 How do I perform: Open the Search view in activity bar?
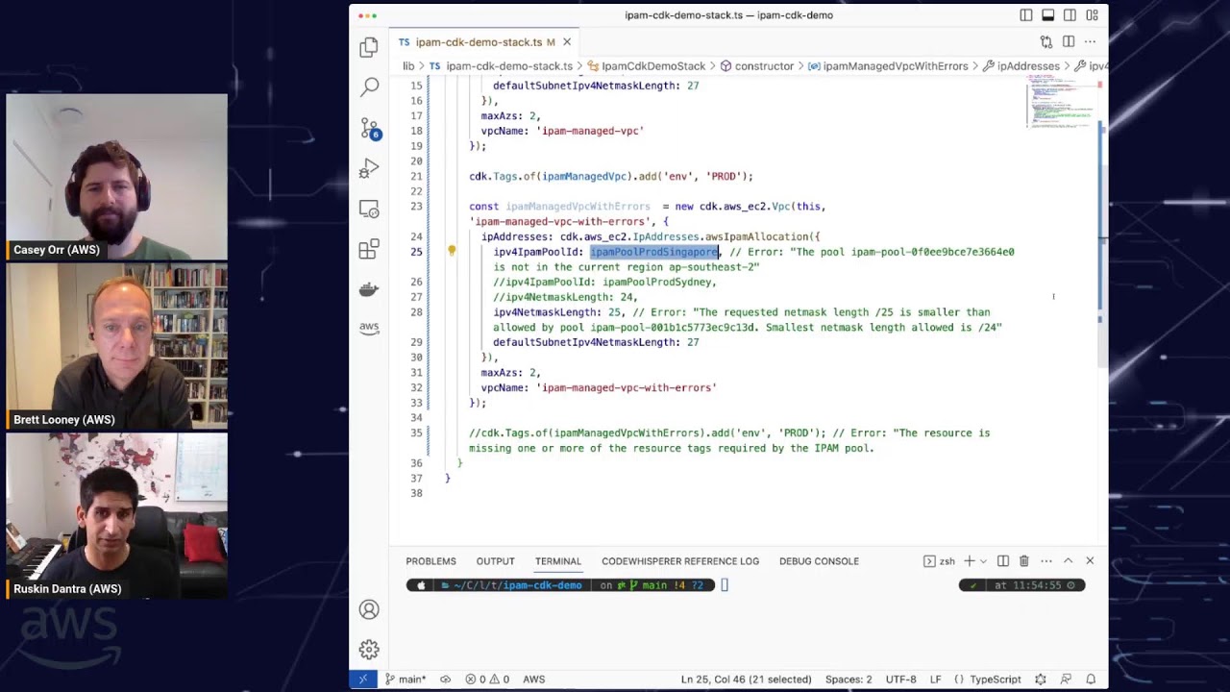click(369, 87)
